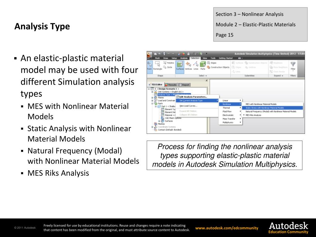316x237 pixels.
Task: Expand the Coordinate Systems tree node
Action: [x=152, y=127]
